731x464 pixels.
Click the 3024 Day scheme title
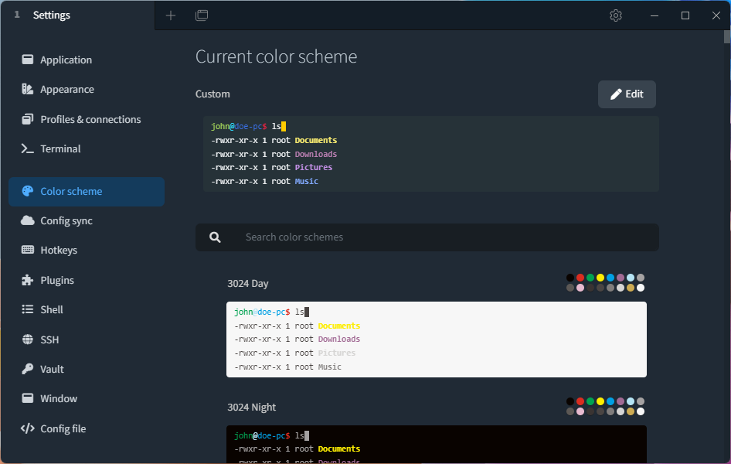pyautogui.click(x=248, y=284)
